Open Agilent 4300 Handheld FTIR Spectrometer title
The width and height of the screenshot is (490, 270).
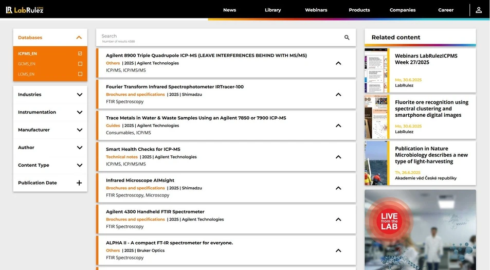pos(155,211)
